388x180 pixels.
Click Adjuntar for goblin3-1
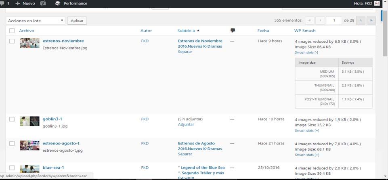tap(186, 124)
